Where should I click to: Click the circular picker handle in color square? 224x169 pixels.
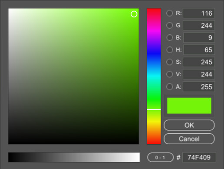click(x=134, y=14)
